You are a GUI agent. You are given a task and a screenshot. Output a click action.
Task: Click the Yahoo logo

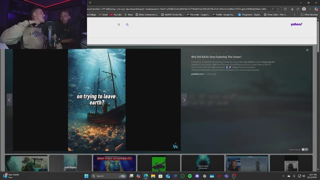click(x=296, y=24)
